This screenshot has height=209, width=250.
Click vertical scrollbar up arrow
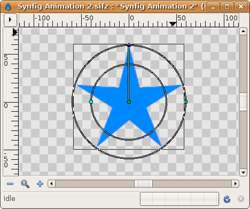243,32
